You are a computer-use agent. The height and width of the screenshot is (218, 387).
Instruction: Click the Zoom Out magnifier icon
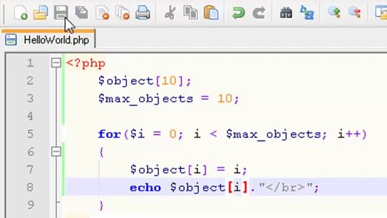pos(355,13)
